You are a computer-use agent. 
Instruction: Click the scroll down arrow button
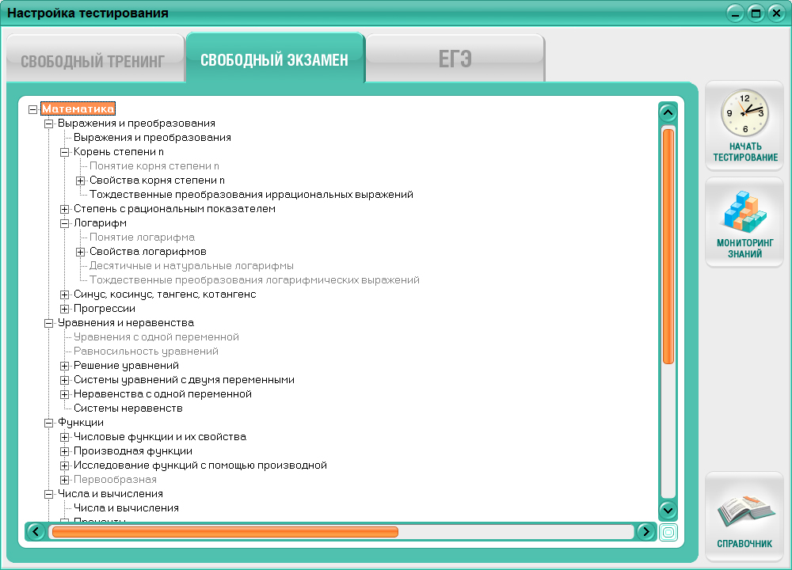pos(668,510)
